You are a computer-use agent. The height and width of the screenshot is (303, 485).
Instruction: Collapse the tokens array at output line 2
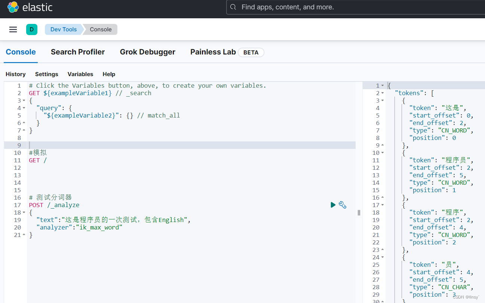pos(383,93)
